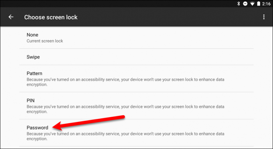Click the blank area right of Swipe

click(x=146, y=57)
